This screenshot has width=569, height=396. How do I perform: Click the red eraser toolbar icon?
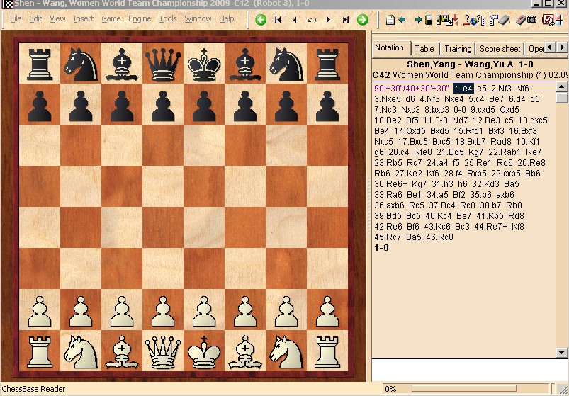pos(522,20)
